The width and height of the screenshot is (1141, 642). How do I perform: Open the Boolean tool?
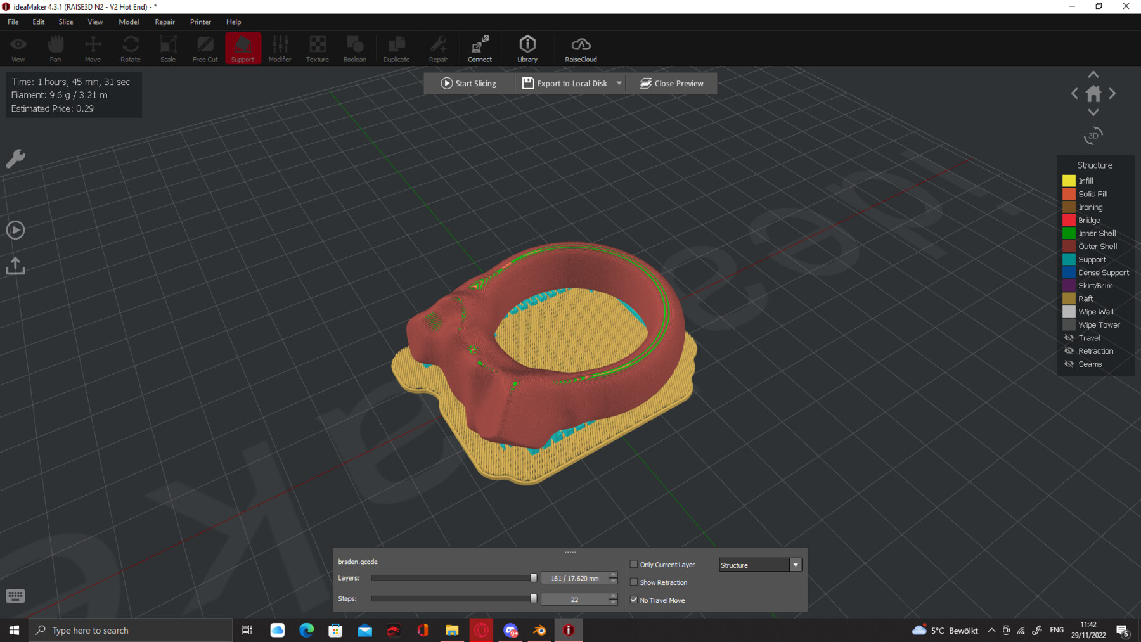(354, 48)
